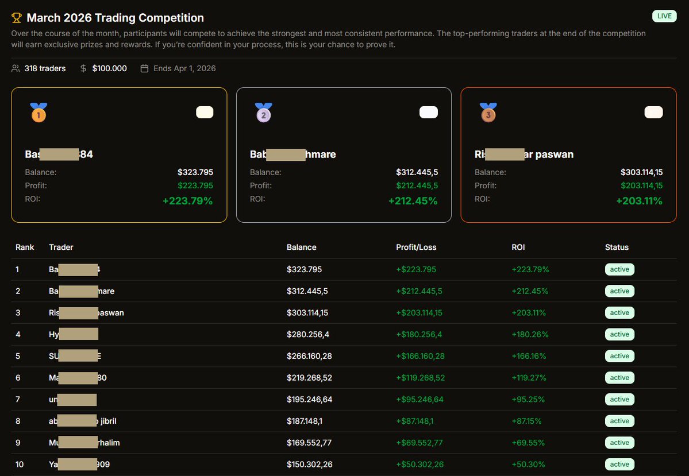Viewport: 689px width, 476px height.
Task: Click the '318 traders' participant count
Action: 44,68
